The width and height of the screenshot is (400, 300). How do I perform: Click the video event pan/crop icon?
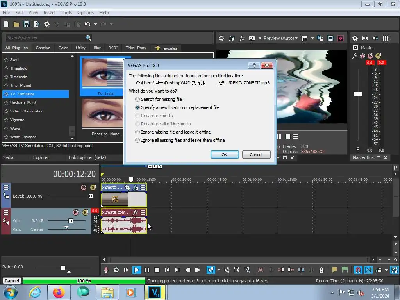tap(127, 187)
